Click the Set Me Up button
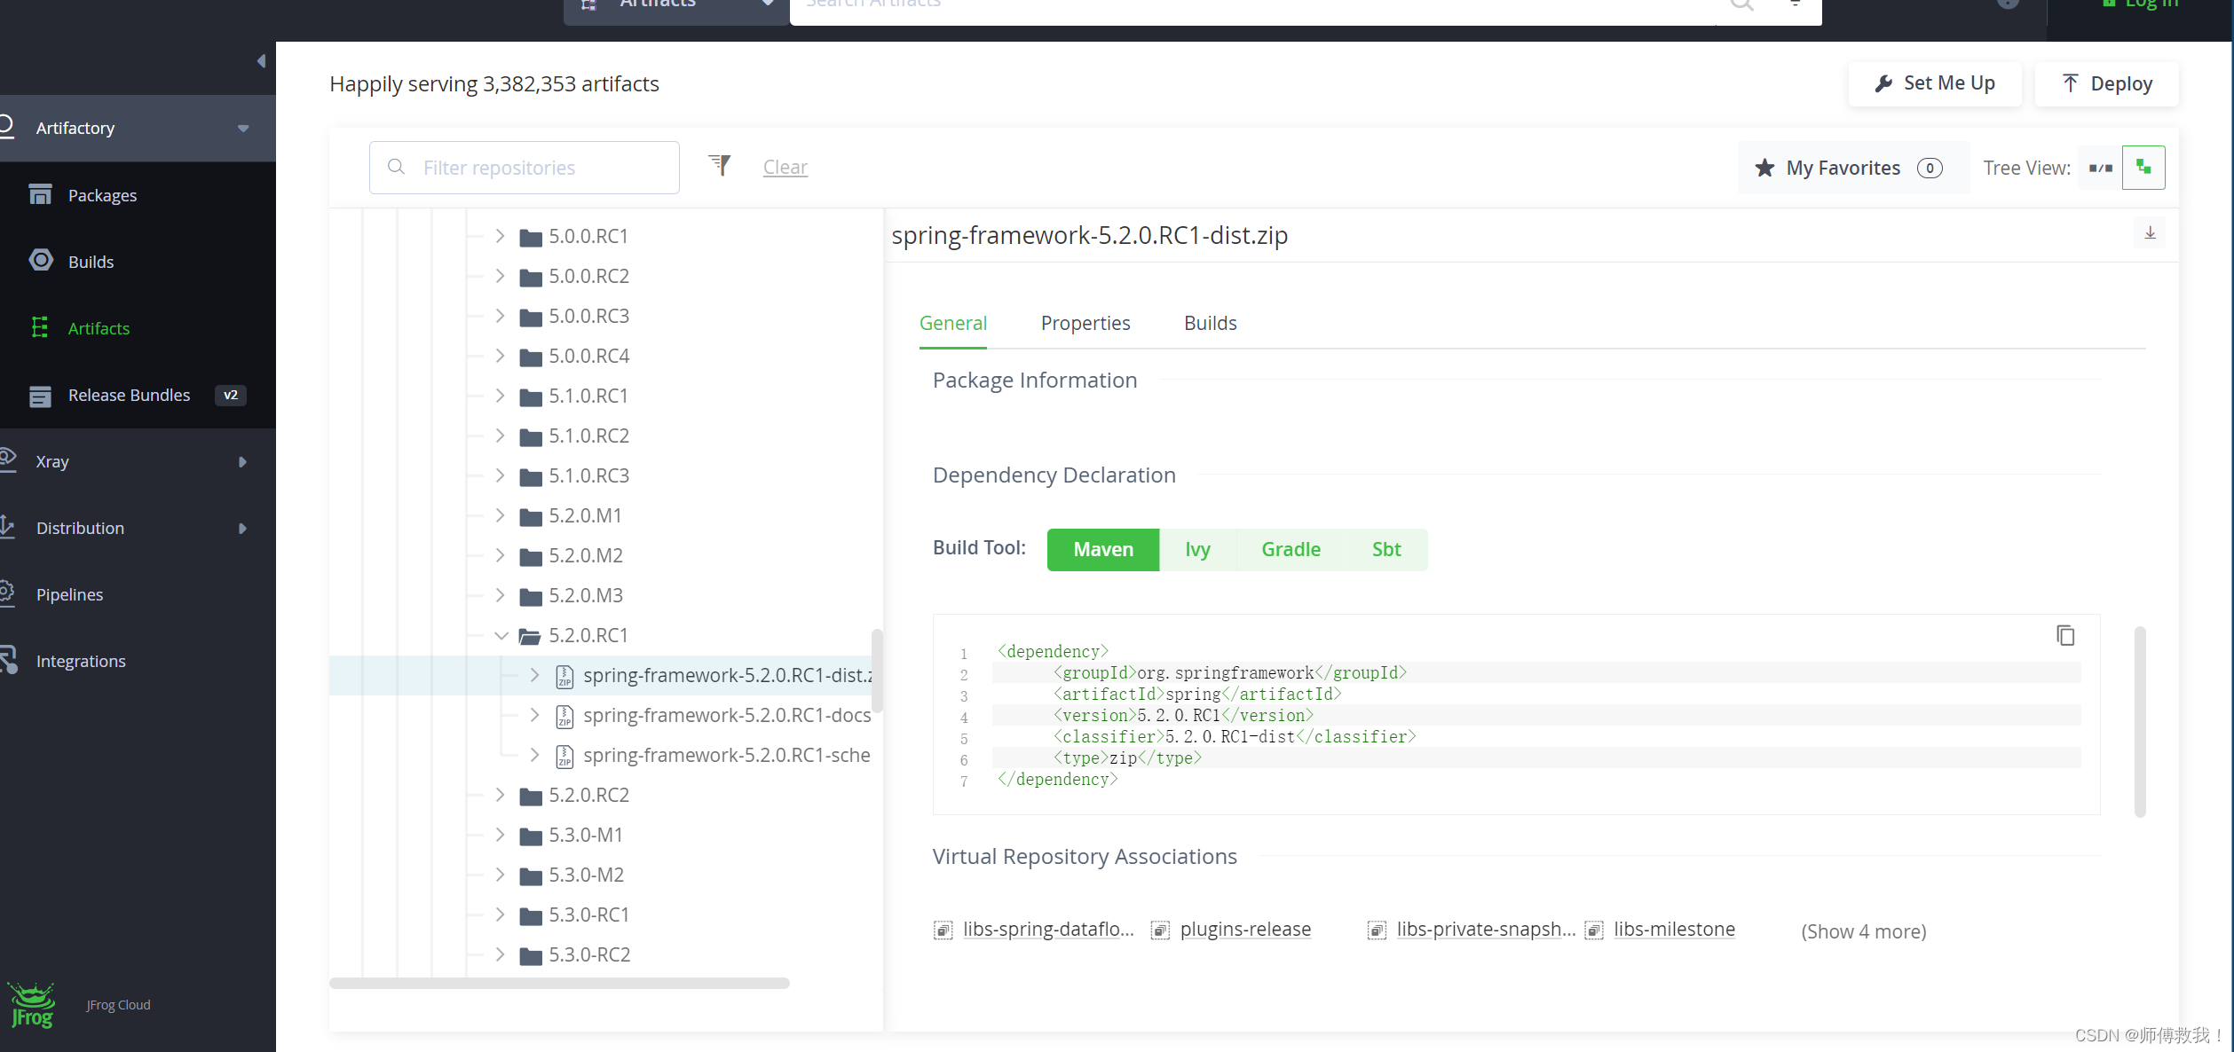The height and width of the screenshot is (1052, 2234). point(1935,83)
